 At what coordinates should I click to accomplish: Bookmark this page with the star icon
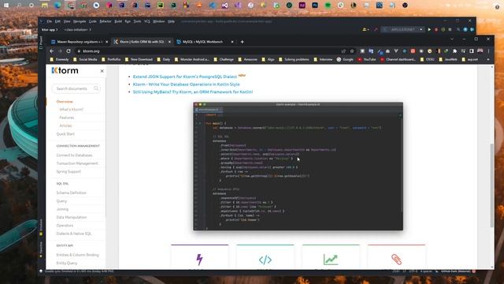pyautogui.click(x=352, y=50)
